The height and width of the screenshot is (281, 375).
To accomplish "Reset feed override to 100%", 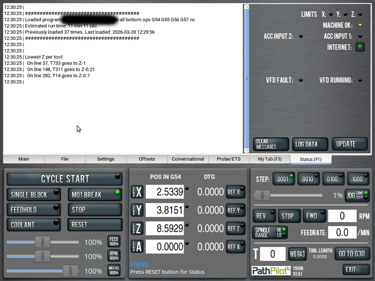I will [x=114, y=242].
